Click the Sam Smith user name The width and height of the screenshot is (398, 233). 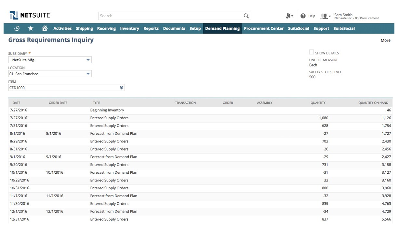[x=343, y=15]
